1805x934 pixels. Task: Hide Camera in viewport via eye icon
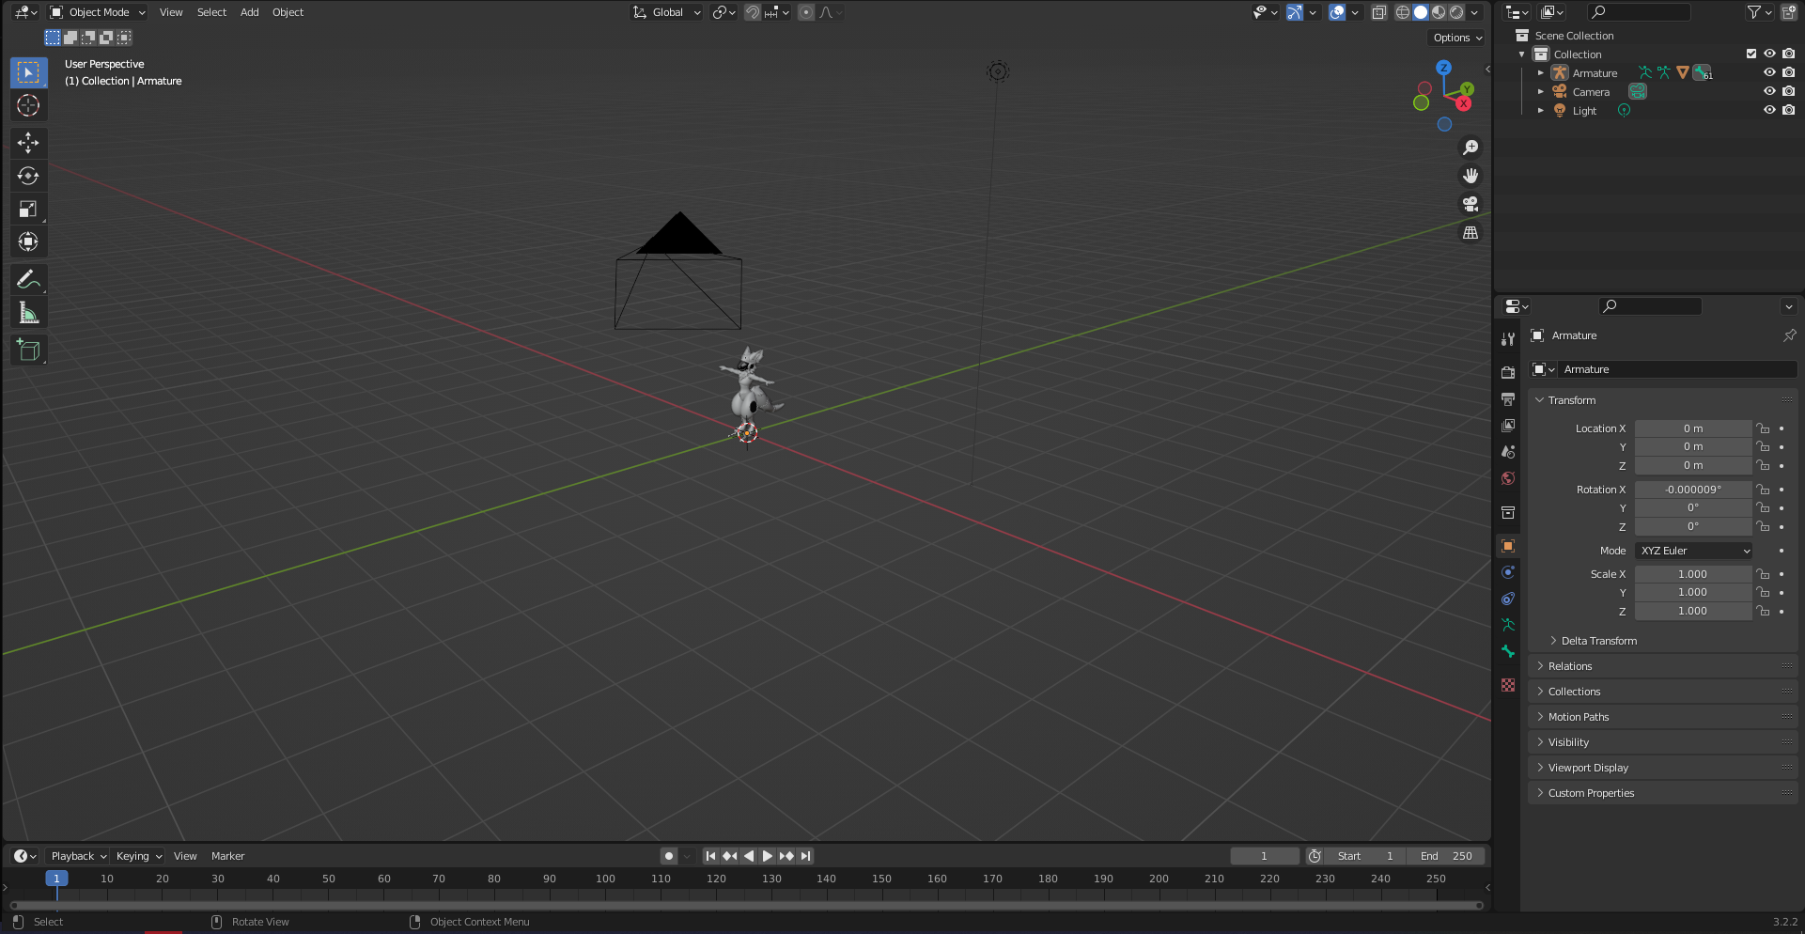1769,91
